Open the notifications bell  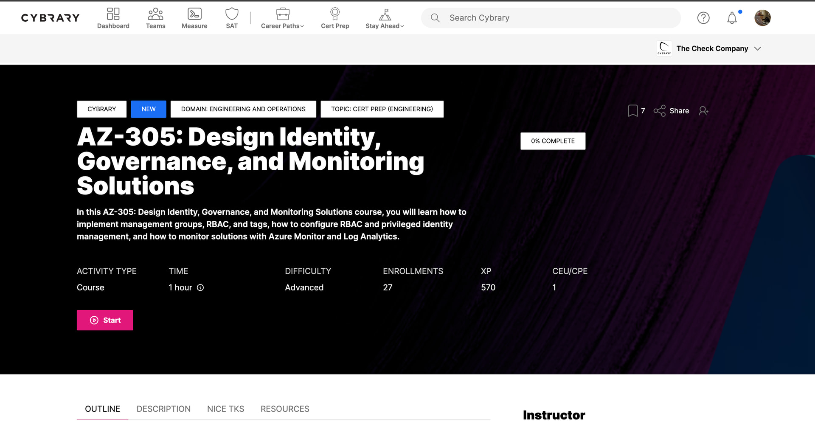coord(732,18)
